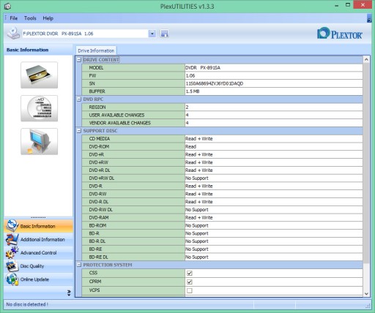Image resolution: width=375 pixels, height=313 pixels.
Task: Click the Basic Information panel header
Action: (x=38, y=50)
